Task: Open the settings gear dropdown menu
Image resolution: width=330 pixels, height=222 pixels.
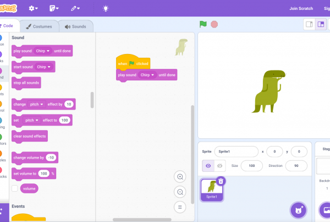Action: 33,8
